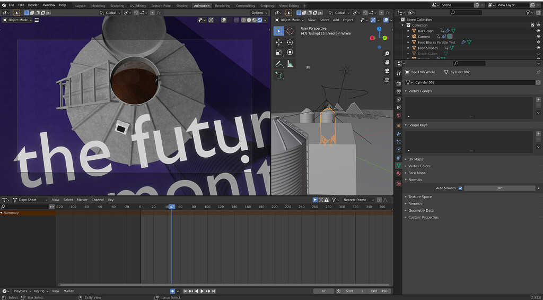Select the Add Cube tool
The height and width of the screenshot is (300, 543).
tap(279, 75)
